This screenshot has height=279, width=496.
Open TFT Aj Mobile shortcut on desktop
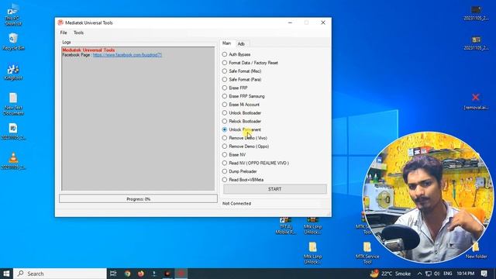coord(285,226)
